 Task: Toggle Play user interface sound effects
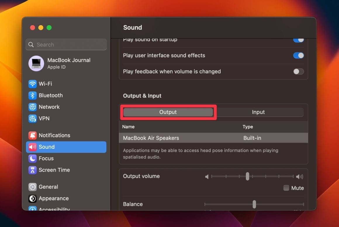(x=298, y=56)
